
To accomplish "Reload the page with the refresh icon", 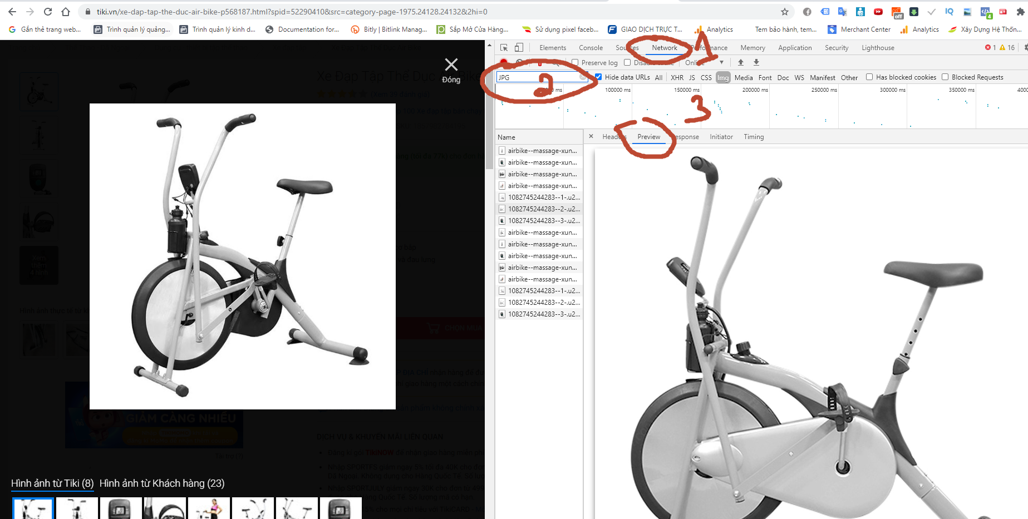I will click(48, 12).
